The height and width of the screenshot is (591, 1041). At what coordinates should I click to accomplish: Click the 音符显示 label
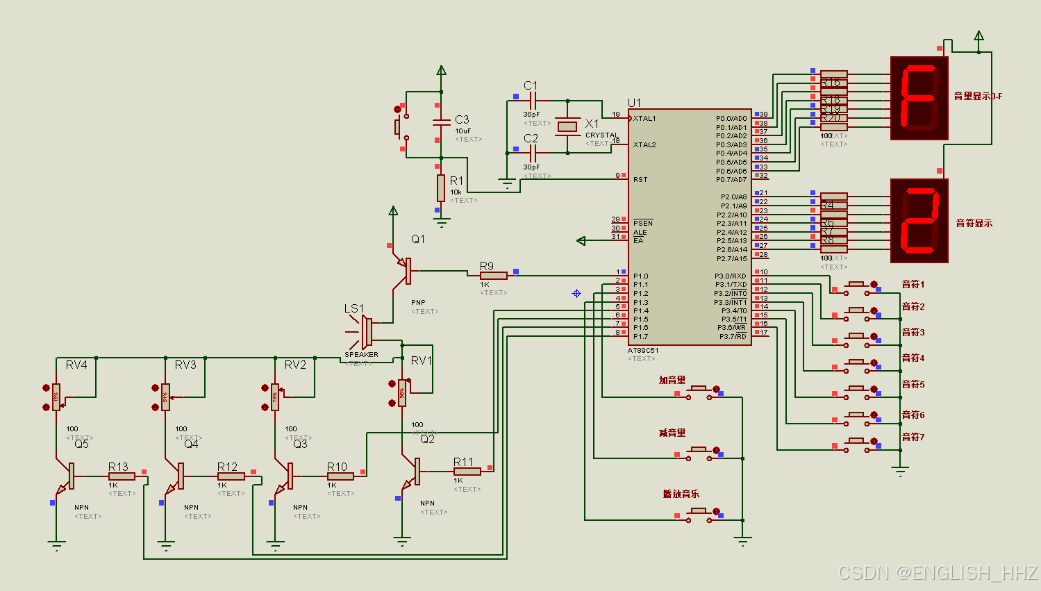[974, 223]
